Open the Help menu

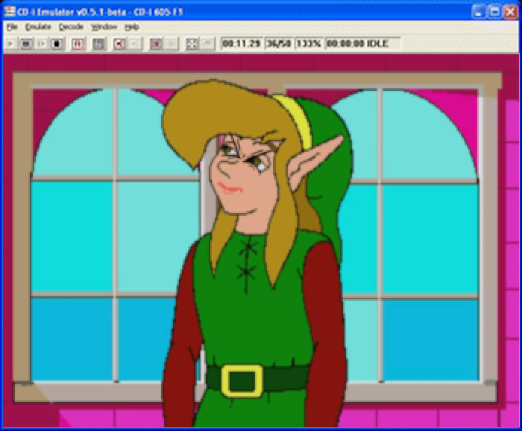(x=132, y=27)
